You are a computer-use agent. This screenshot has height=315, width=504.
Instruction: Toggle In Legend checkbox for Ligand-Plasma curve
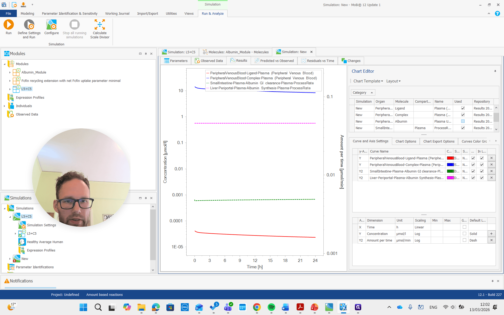482,158
